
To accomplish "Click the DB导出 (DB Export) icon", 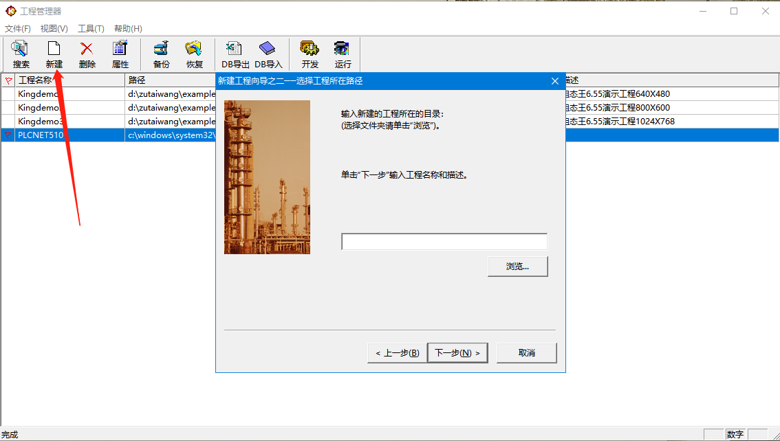I will point(235,54).
